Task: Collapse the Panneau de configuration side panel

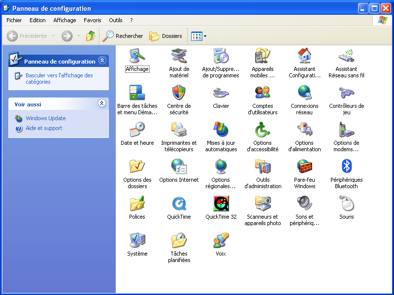Action: (102, 60)
